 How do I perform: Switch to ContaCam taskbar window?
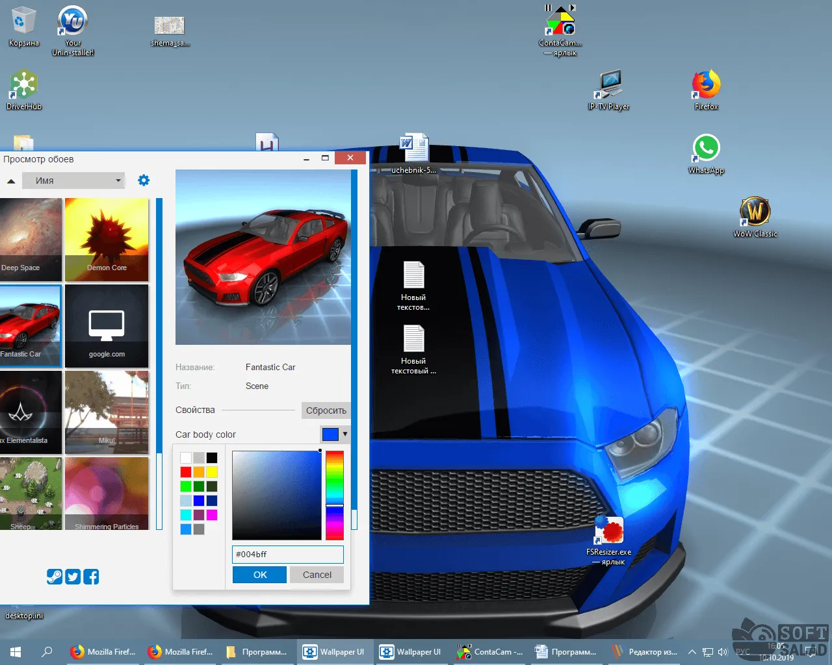(490, 651)
